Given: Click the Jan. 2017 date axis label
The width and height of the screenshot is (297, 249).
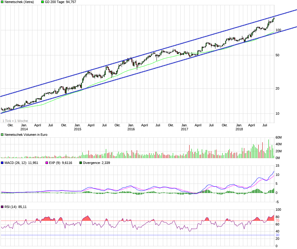Looking at the screenshot, I should [185, 127].
